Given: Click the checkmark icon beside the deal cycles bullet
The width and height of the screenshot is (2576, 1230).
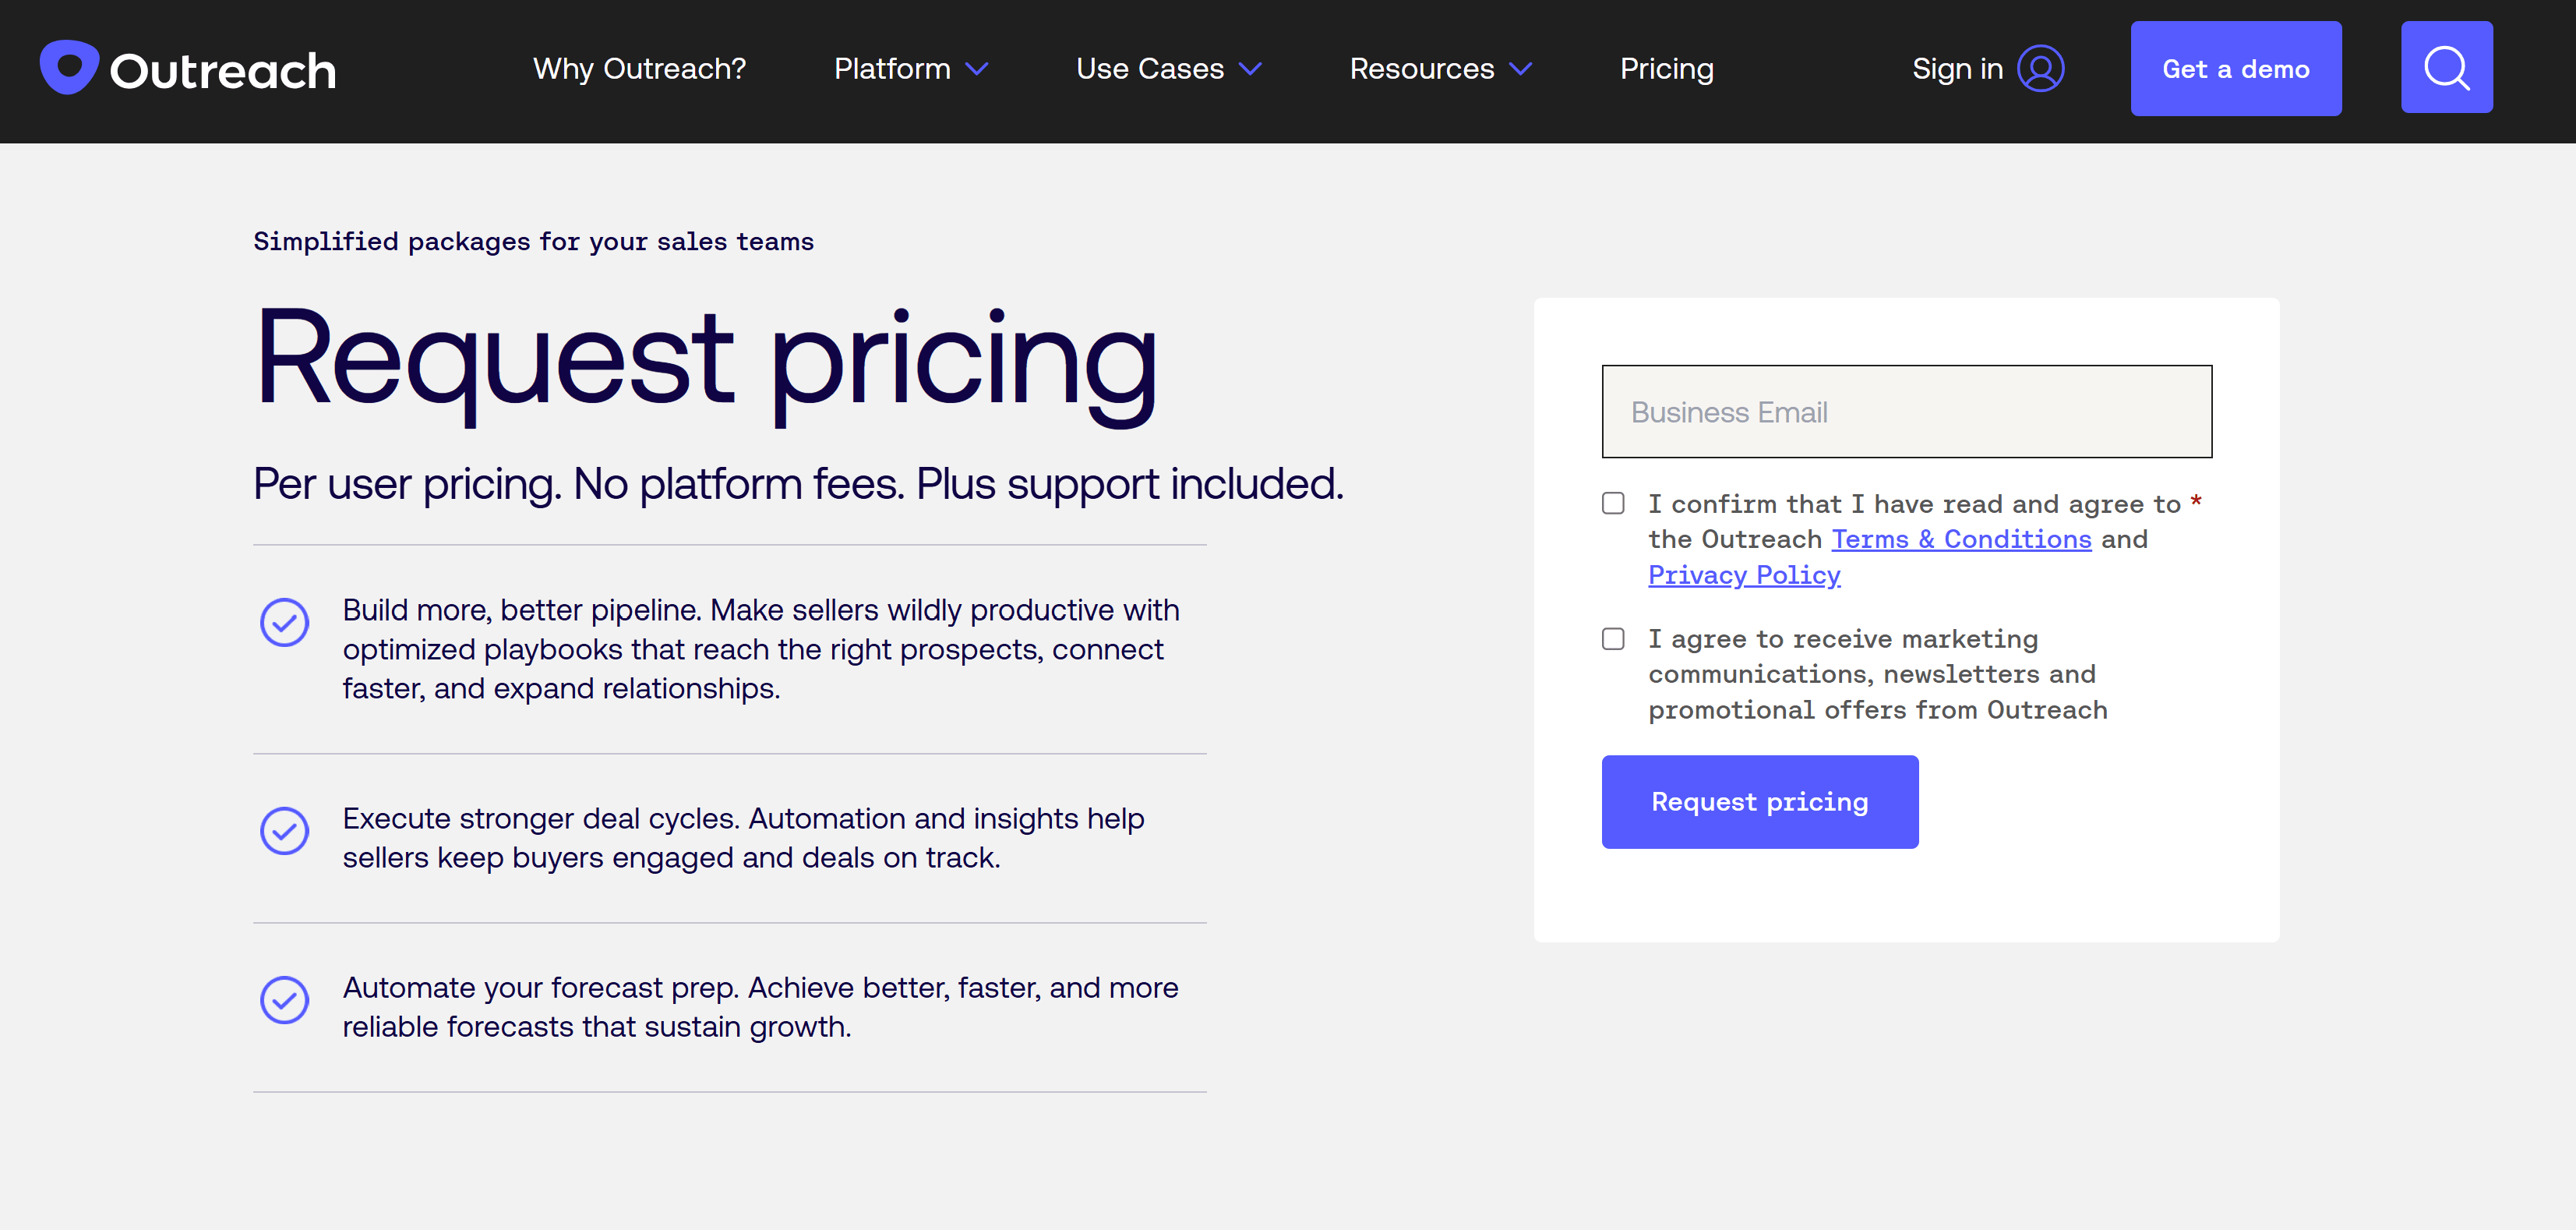Looking at the screenshot, I should (x=284, y=831).
